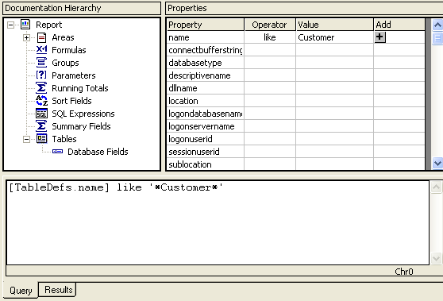Click the Tables icon in the hierarchy
The height and width of the screenshot is (301, 443).
coord(41,138)
